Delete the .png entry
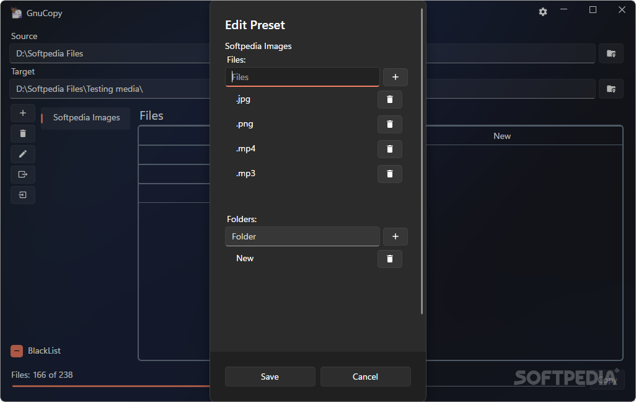Screen dimensions: 636x402 [x=389, y=124]
